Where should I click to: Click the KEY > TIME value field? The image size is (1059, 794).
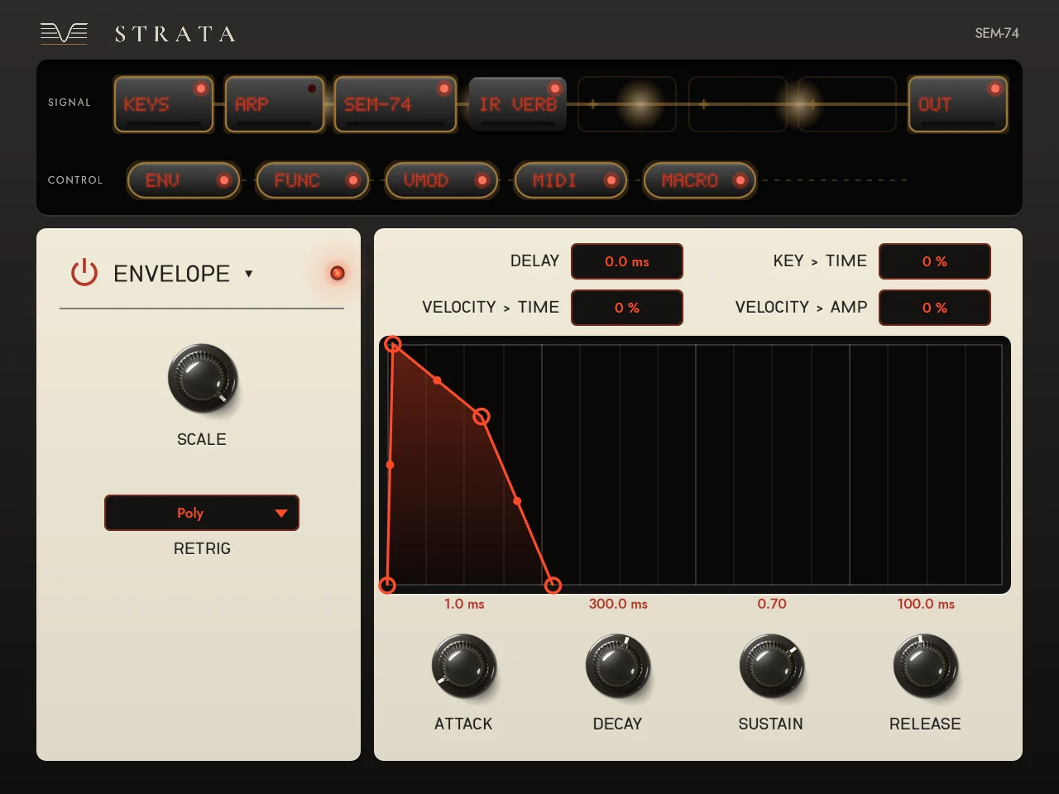click(935, 261)
